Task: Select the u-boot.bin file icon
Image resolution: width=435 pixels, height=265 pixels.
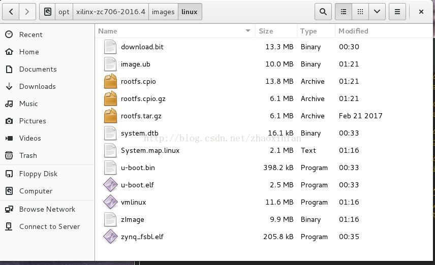Action: click(x=110, y=168)
